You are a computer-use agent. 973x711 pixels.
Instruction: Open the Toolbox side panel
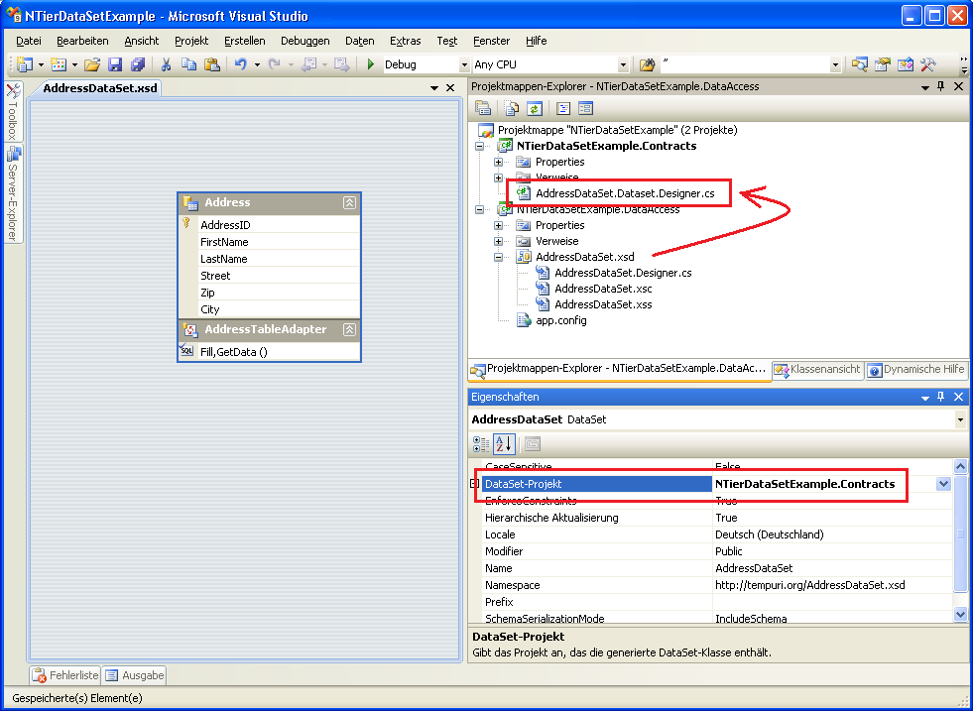point(13,114)
